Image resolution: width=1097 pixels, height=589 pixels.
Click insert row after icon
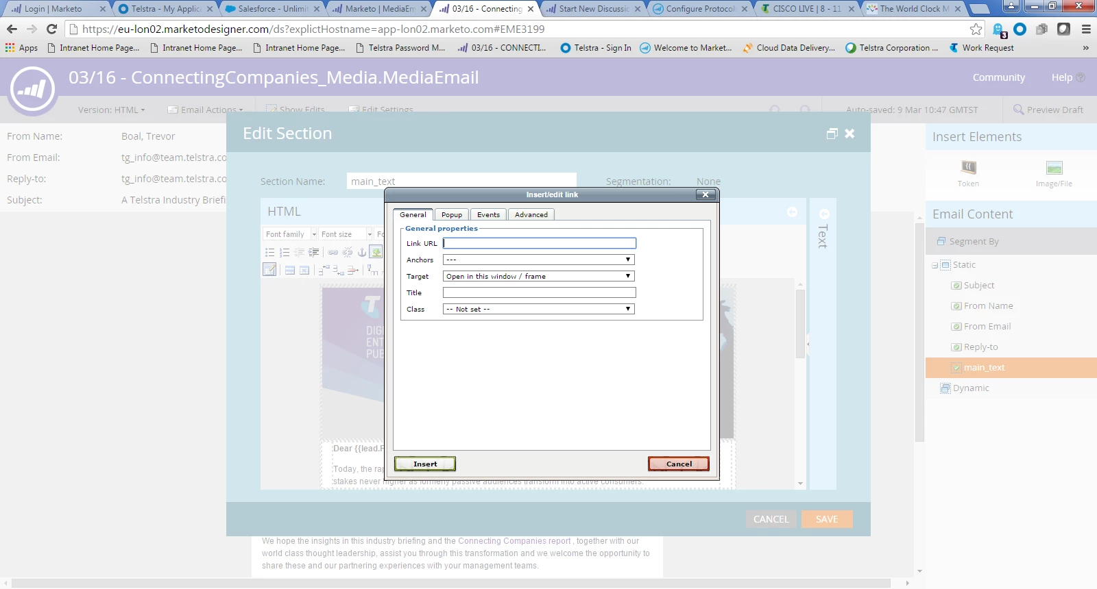(339, 271)
